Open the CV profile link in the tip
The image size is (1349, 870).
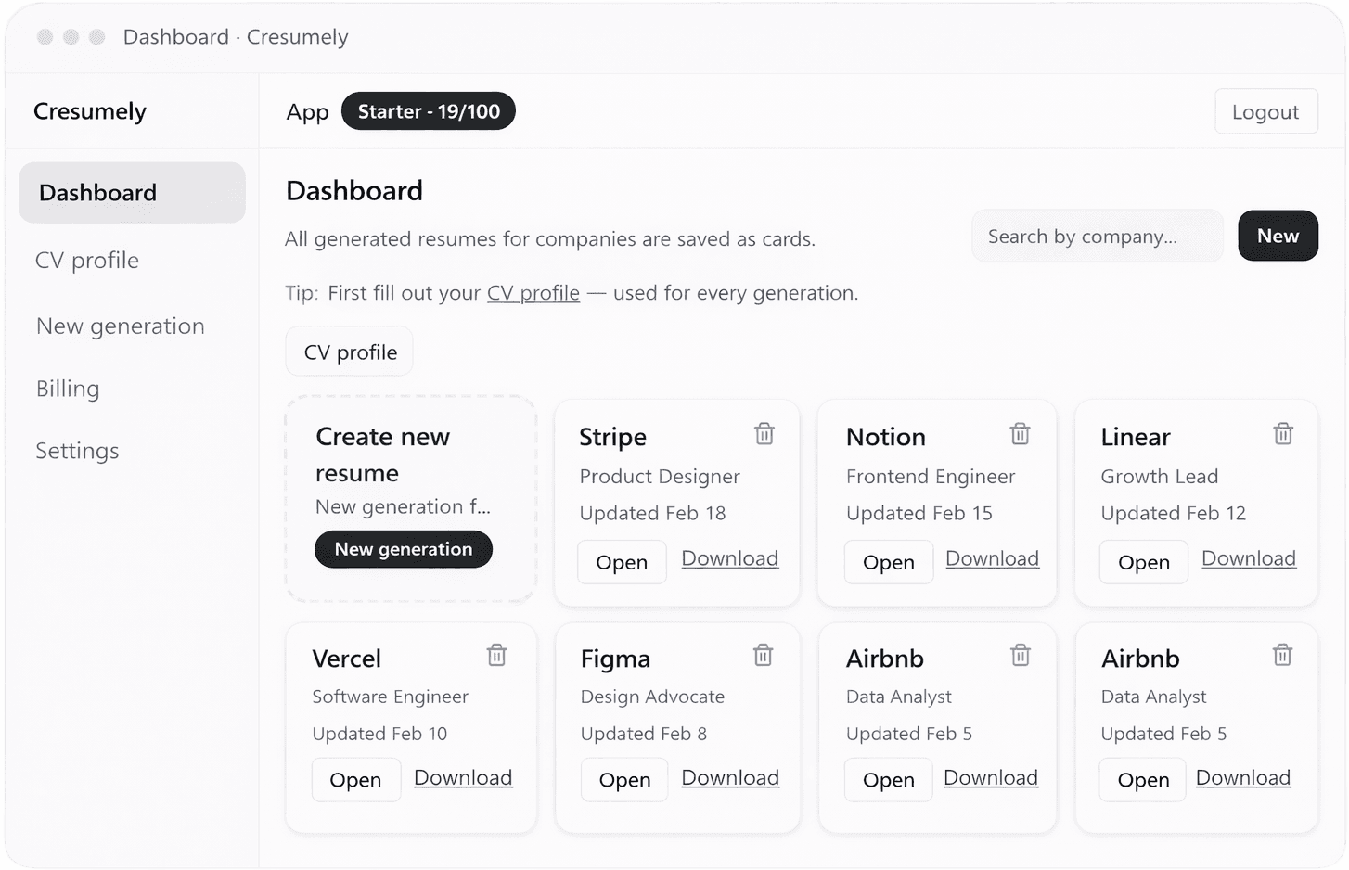(533, 293)
